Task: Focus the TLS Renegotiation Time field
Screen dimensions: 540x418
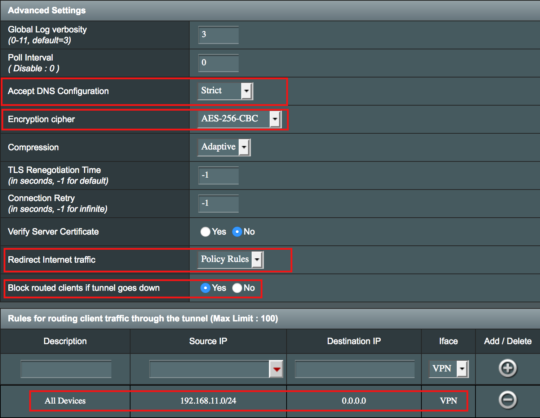Action: pos(218,175)
